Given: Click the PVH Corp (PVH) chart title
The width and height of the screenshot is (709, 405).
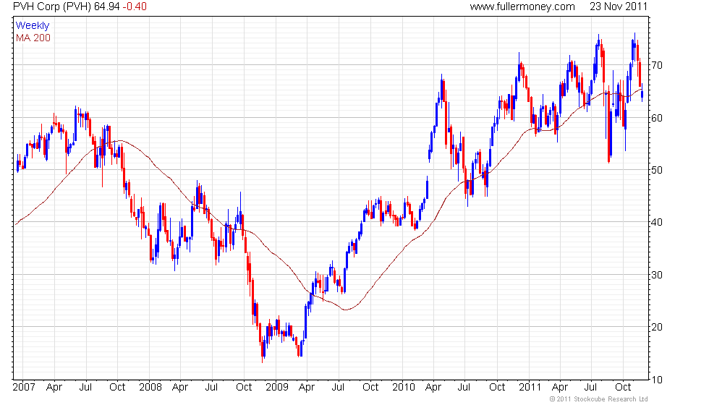Looking at the screenshot, I should [52, 7].
